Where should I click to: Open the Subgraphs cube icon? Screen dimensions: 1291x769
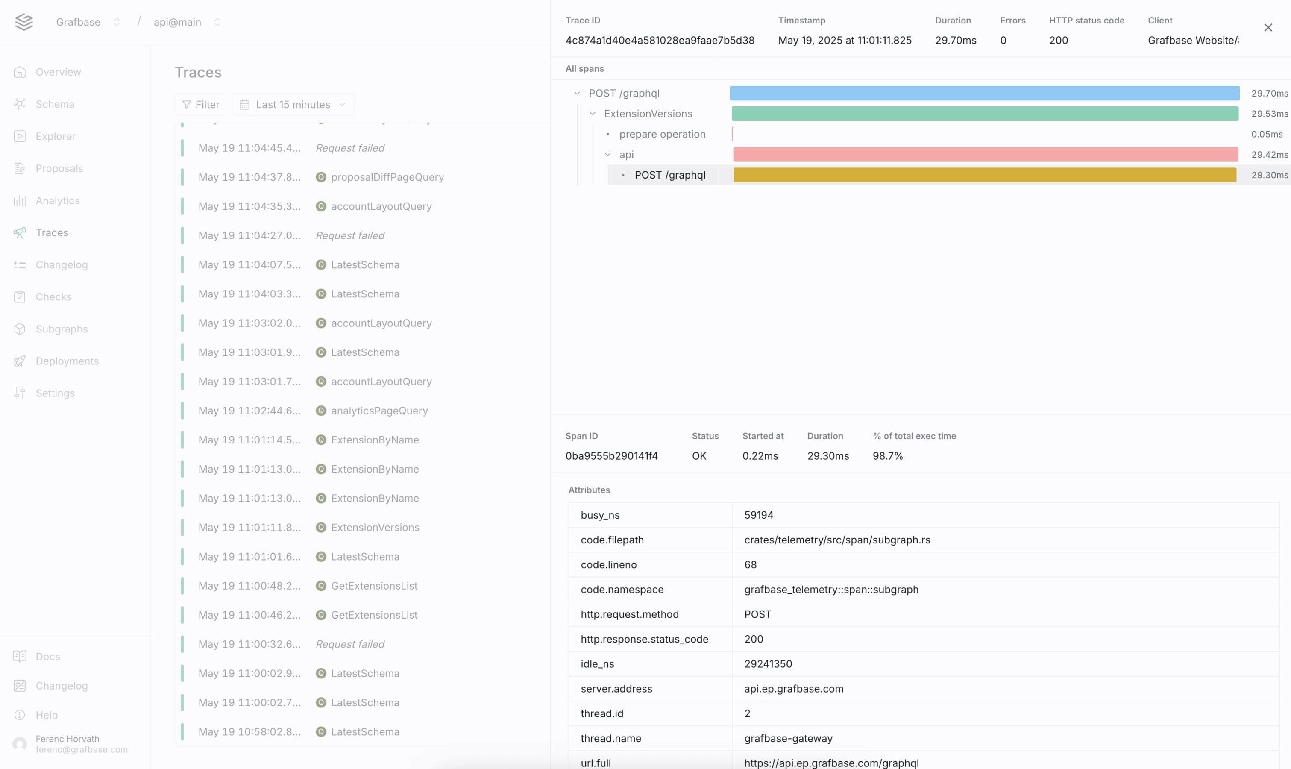click(x=20, y=329)
